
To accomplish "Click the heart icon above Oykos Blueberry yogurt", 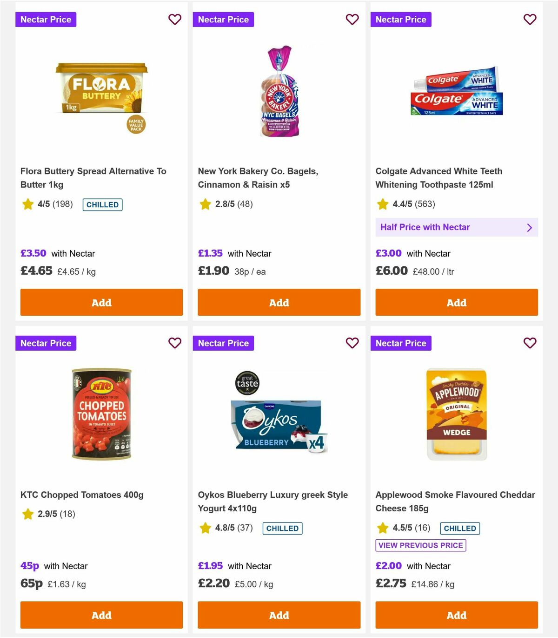I will click(352, 343).
